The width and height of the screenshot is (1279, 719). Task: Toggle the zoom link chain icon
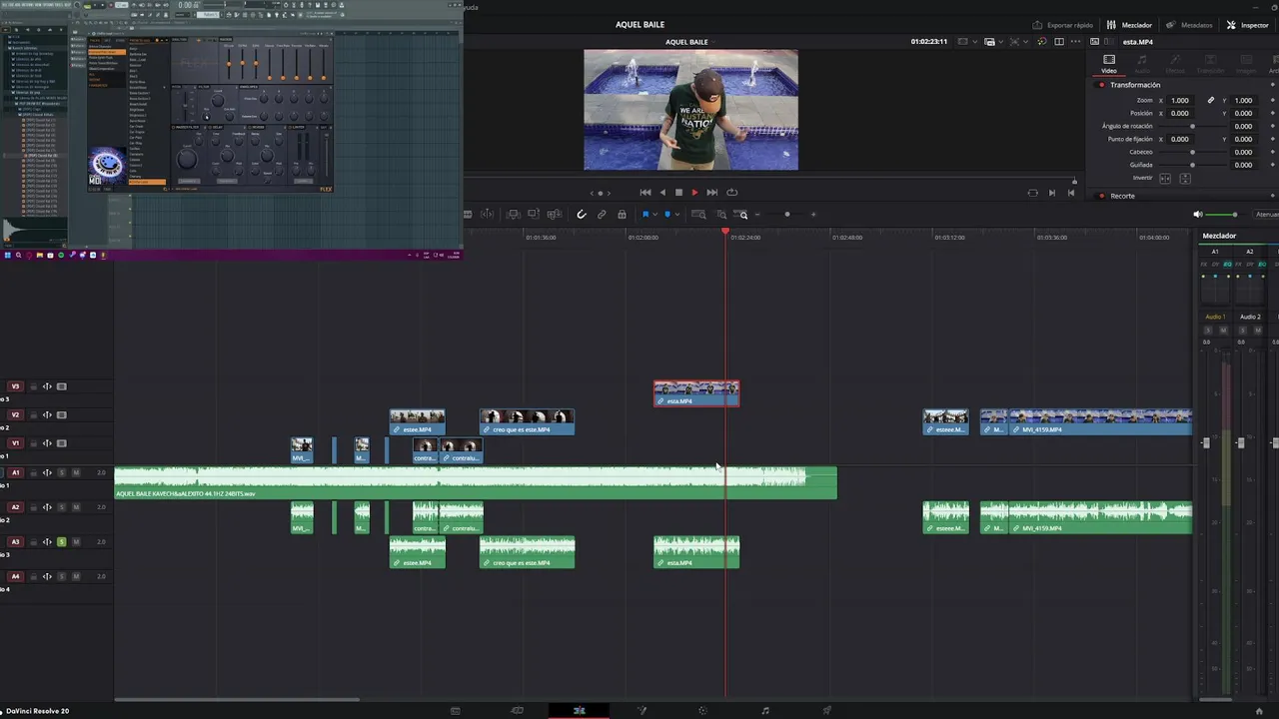coord(1211,100)
